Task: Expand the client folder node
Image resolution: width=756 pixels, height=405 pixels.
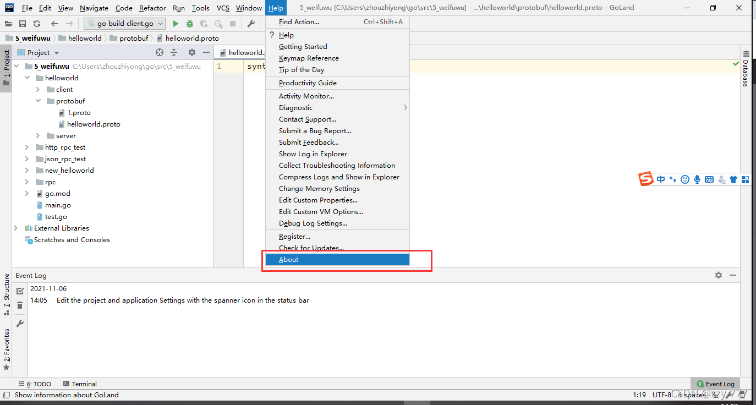Action: click(x=38, y=89)
